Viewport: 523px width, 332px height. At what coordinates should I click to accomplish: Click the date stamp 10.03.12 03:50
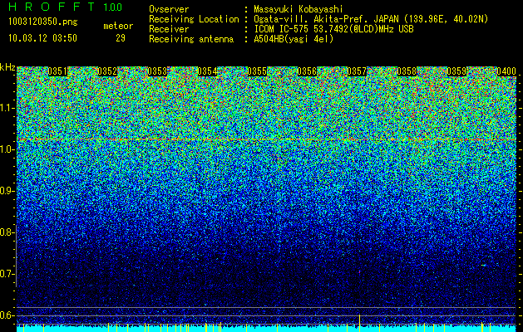point(42,38)
